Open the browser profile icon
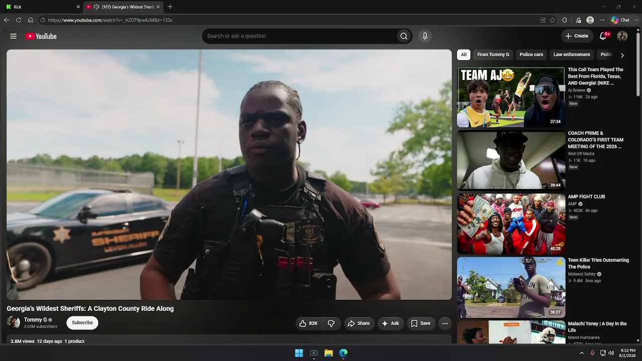This screenshot has width=642, height=361. tap(590, 20)
